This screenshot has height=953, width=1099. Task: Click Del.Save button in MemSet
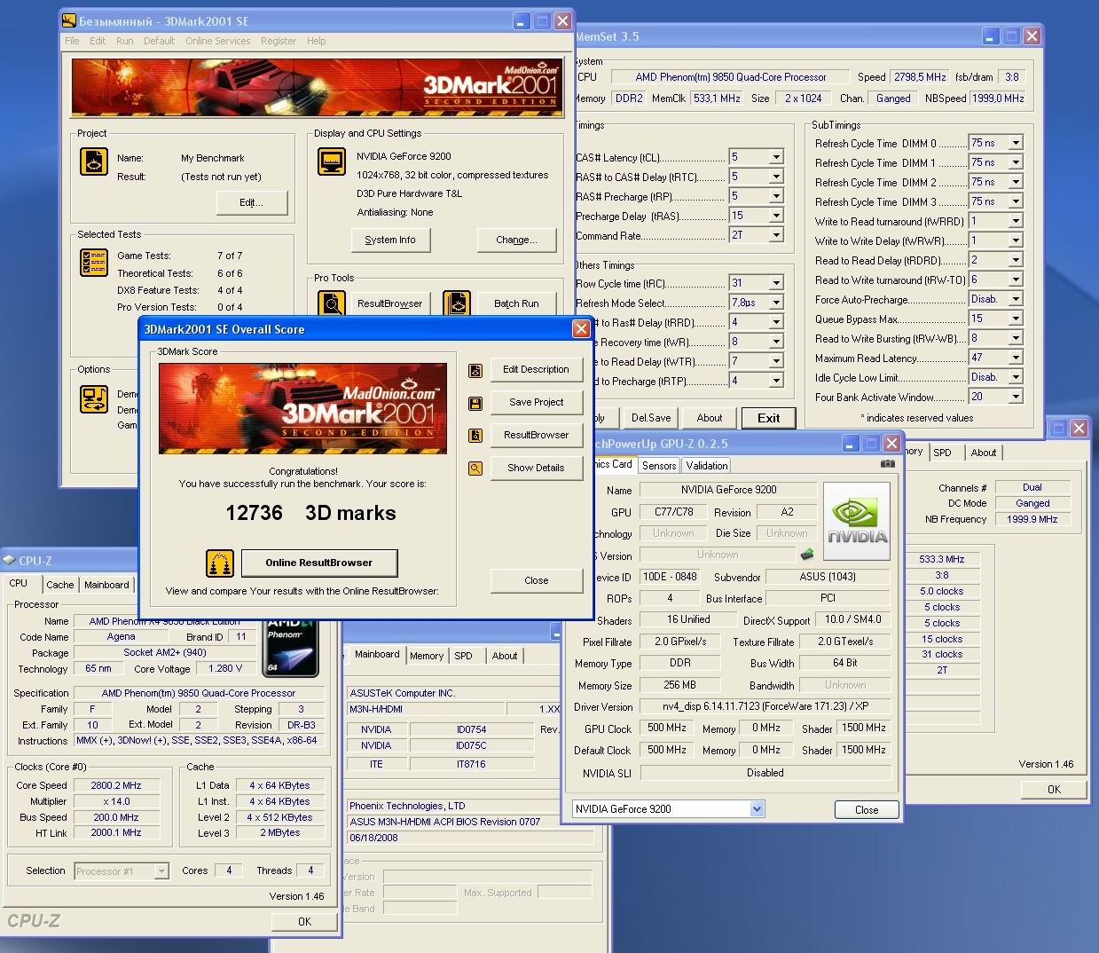[x=651, y=418]
